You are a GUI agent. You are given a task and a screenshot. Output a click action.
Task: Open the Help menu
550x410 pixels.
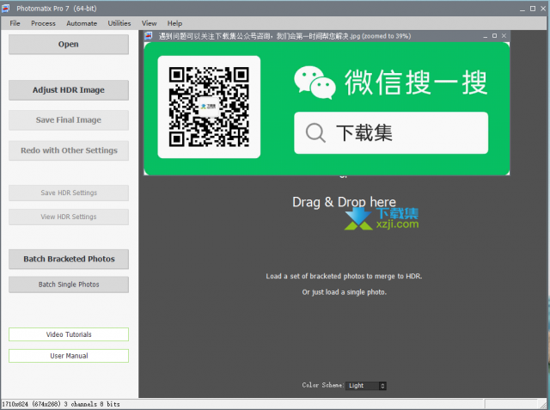(174, 23)
